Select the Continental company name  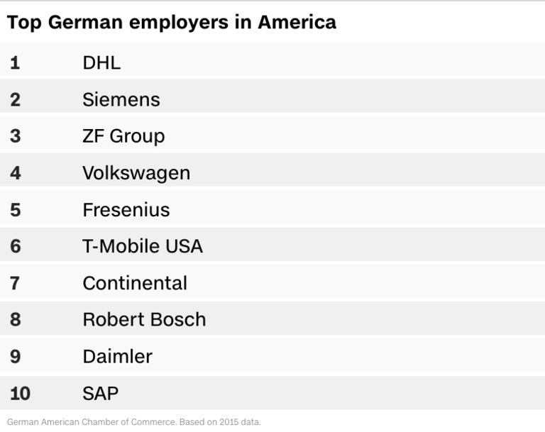(135, 283)
